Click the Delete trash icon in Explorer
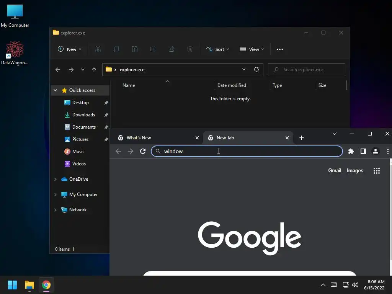 pyautogui.click(x=190, y=49)
